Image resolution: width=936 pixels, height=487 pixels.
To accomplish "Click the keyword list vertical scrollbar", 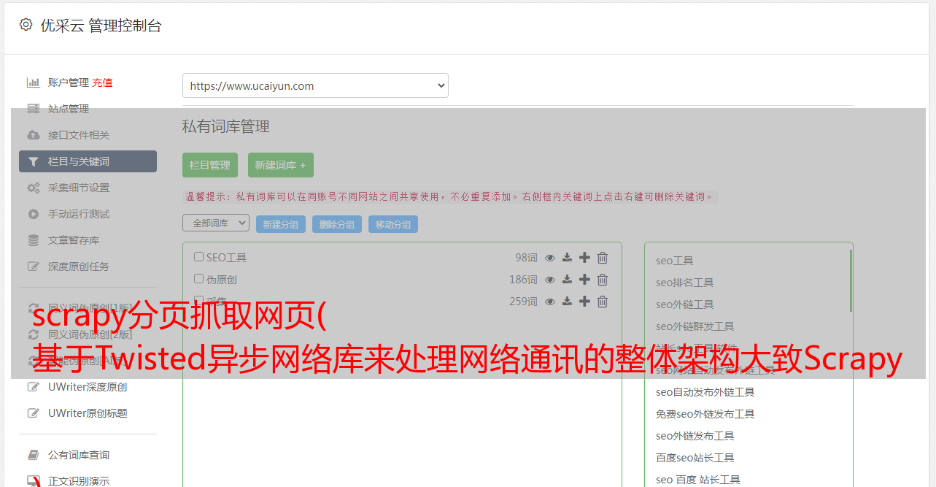I will (851, 280).
